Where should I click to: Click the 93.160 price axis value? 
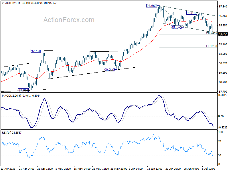tap(223, 44)
